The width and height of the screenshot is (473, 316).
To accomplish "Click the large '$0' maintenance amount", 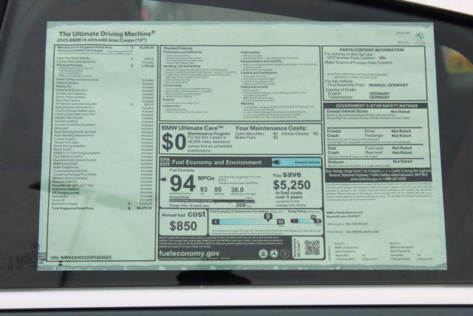I will pos(174,142).
